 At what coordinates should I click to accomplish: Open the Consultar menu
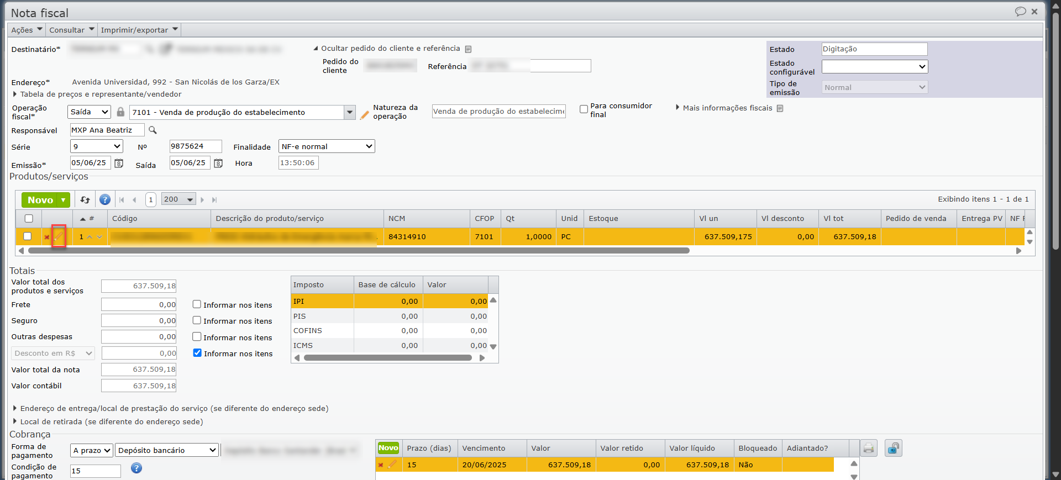click(72, 30)
